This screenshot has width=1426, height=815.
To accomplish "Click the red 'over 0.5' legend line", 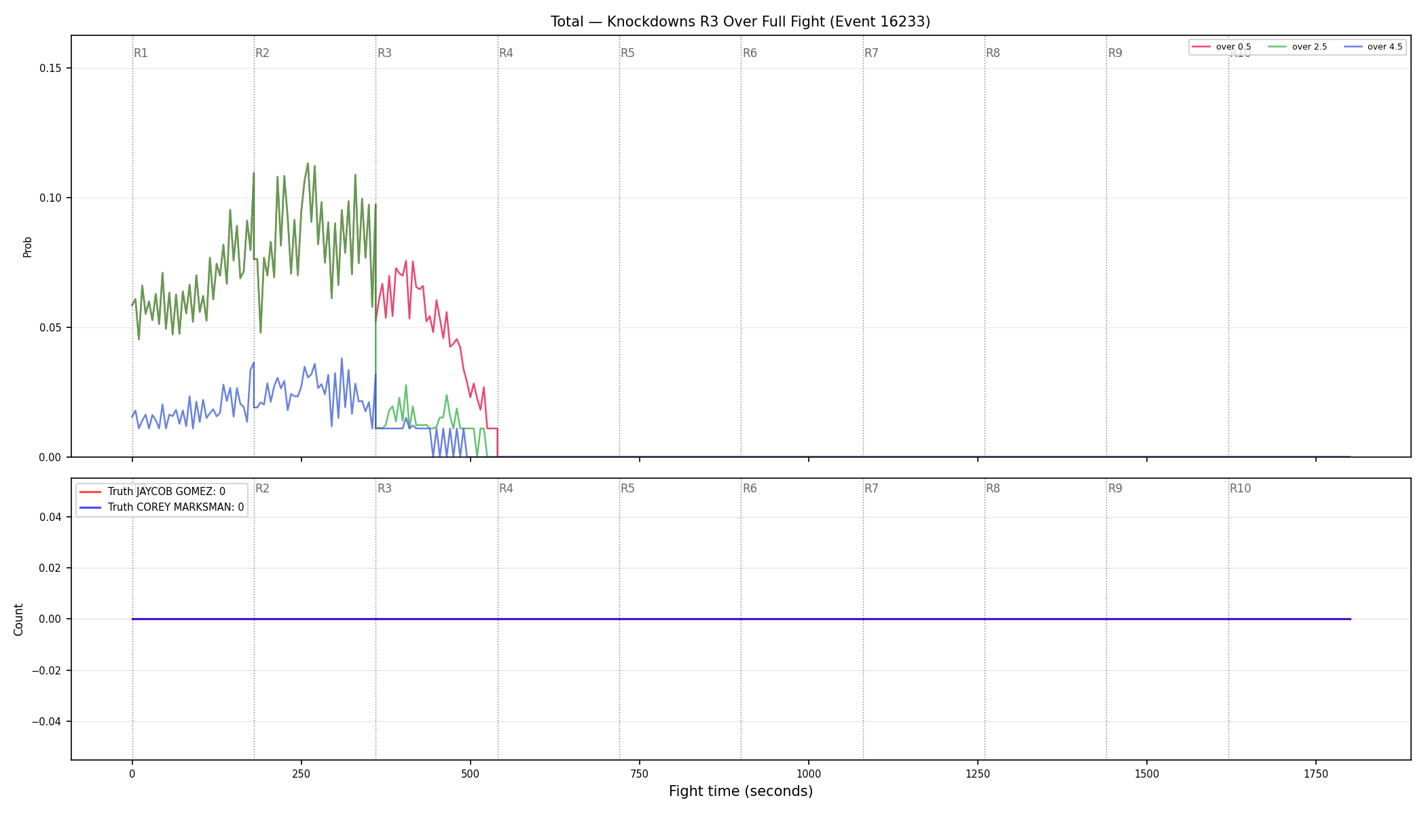I will [1201, 47].
